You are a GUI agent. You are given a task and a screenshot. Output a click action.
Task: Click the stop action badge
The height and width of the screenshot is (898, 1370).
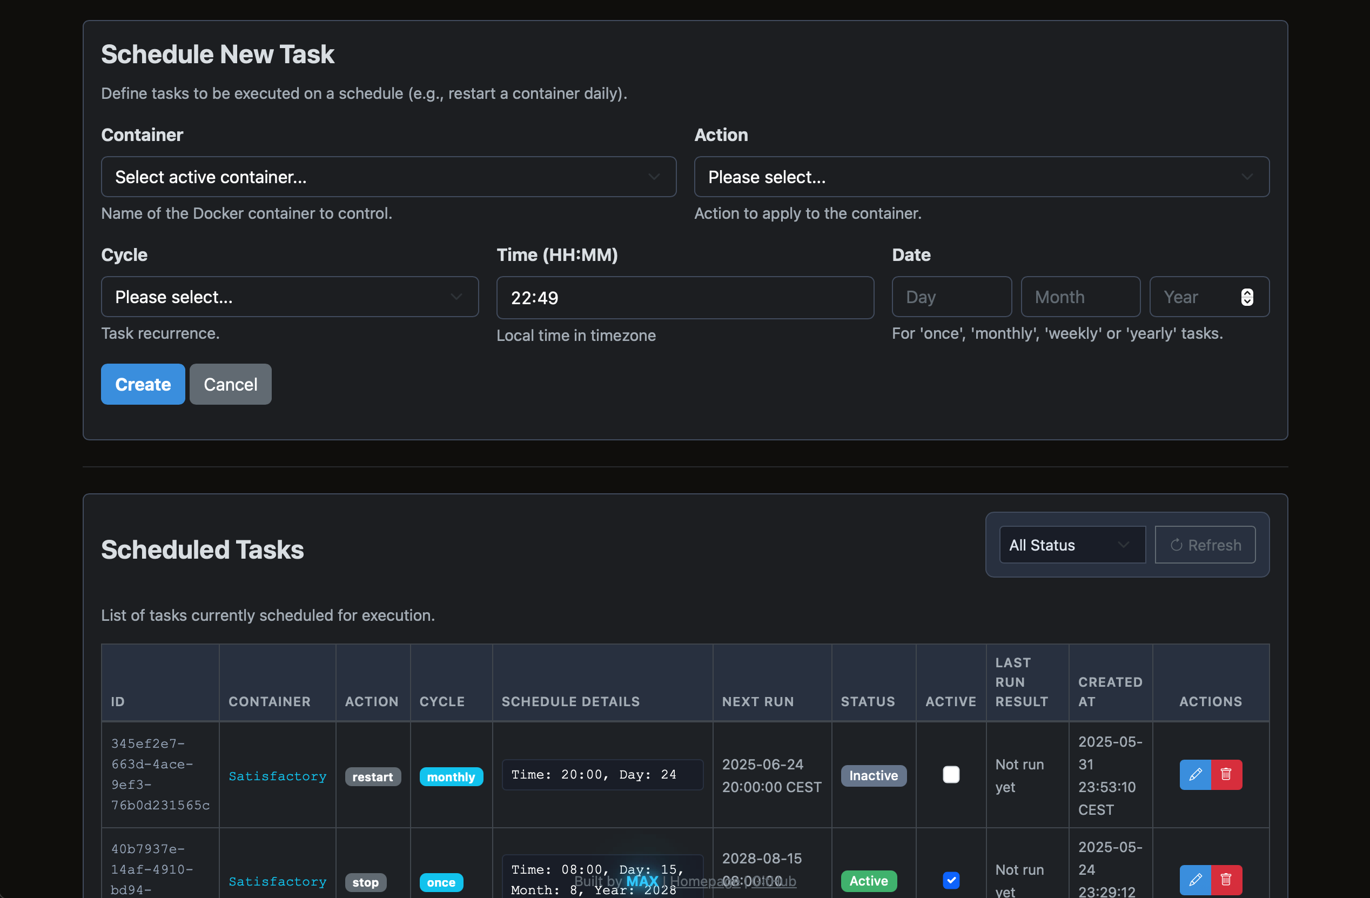(365, 882)
